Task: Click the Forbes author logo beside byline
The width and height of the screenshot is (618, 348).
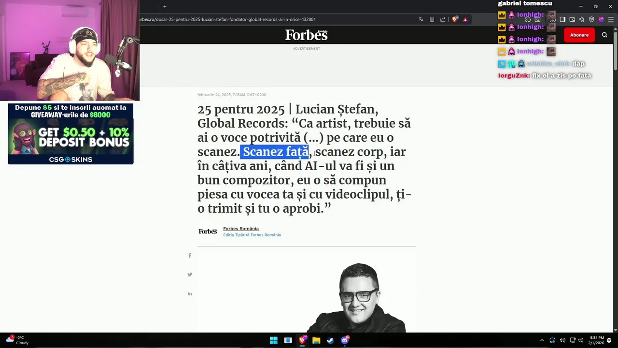Action: (208, 232)
